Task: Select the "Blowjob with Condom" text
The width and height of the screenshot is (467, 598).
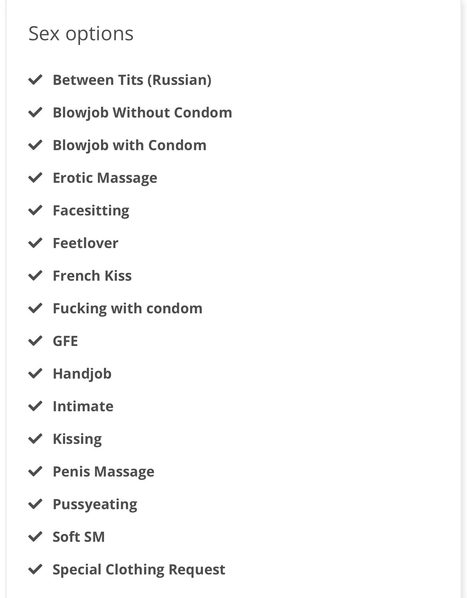Action: pos(129,145)
